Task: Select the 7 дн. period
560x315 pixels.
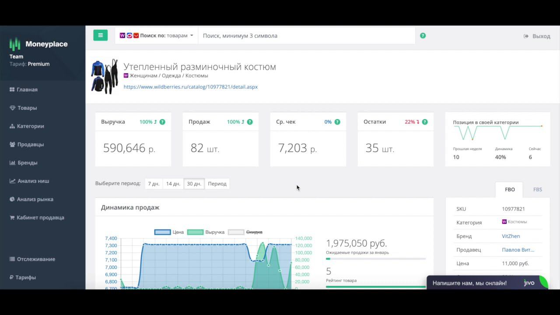Action: [154, 184]
